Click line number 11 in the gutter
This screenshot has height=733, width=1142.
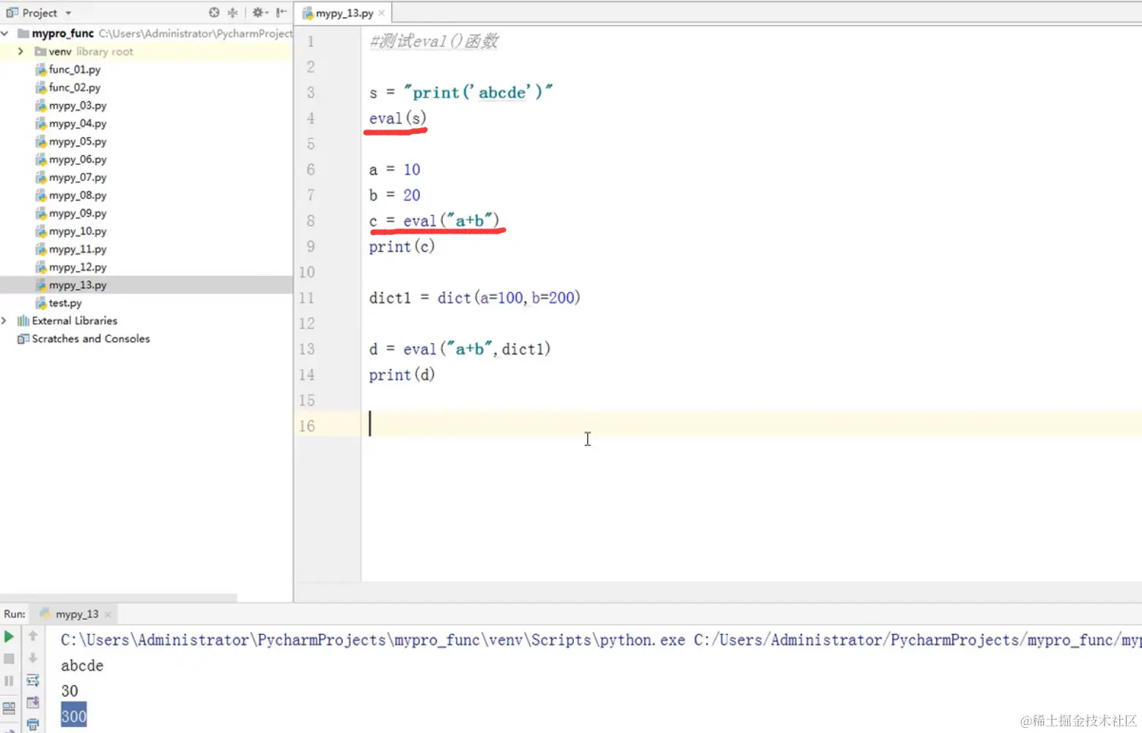click(306, 297)
